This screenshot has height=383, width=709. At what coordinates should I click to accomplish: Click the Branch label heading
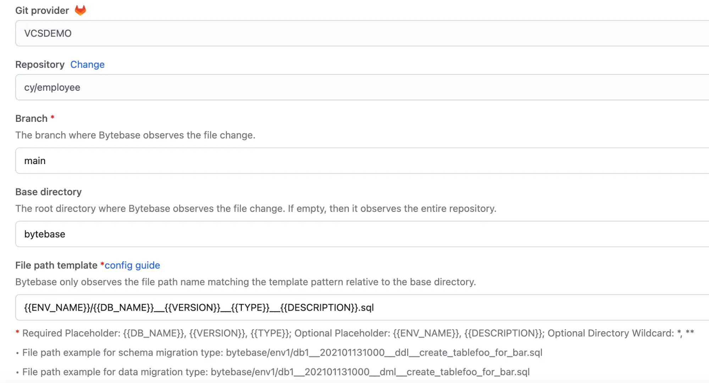[x=31, y=118]
